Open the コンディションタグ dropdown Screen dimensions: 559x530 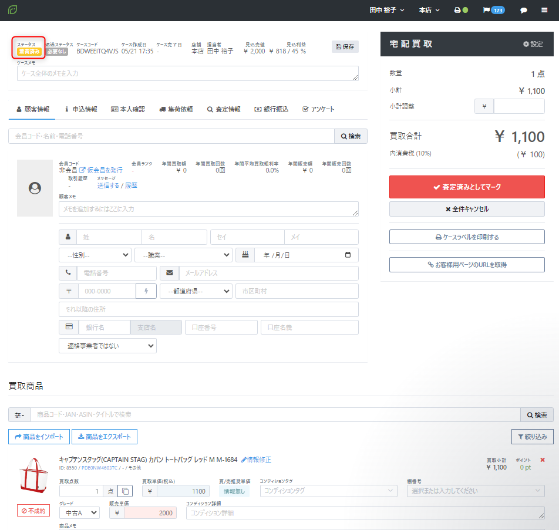point(328,491)
